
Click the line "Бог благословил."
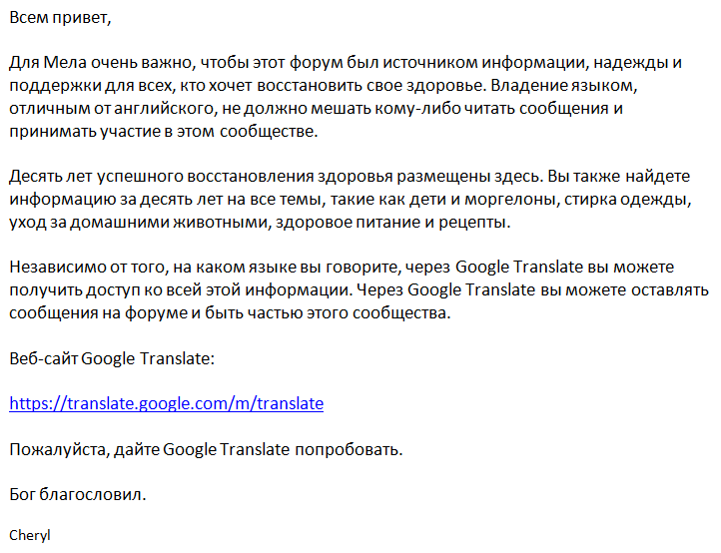(x=78, y=495)
